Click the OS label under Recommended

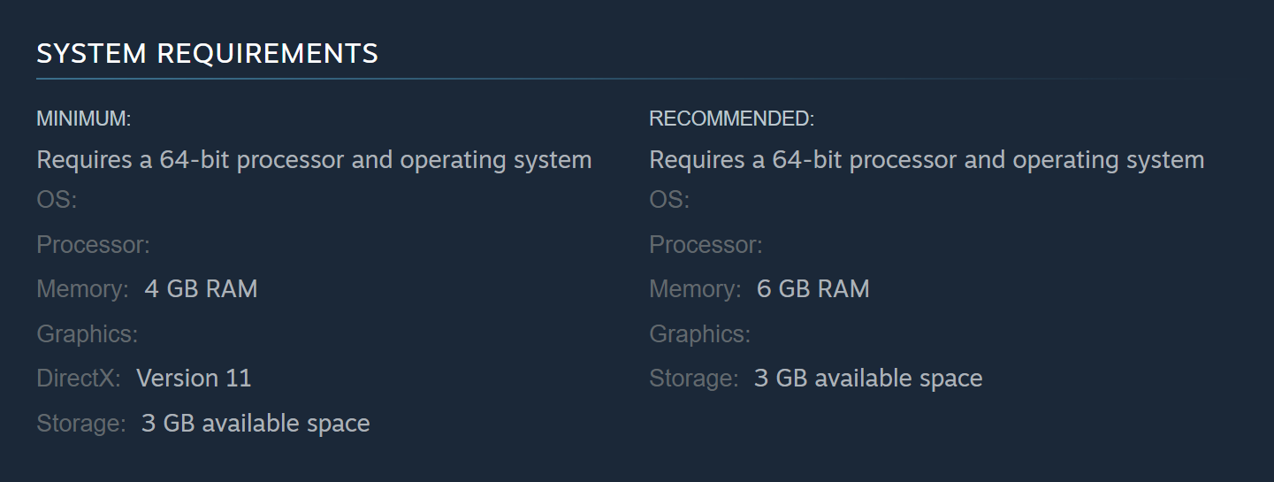669,200
